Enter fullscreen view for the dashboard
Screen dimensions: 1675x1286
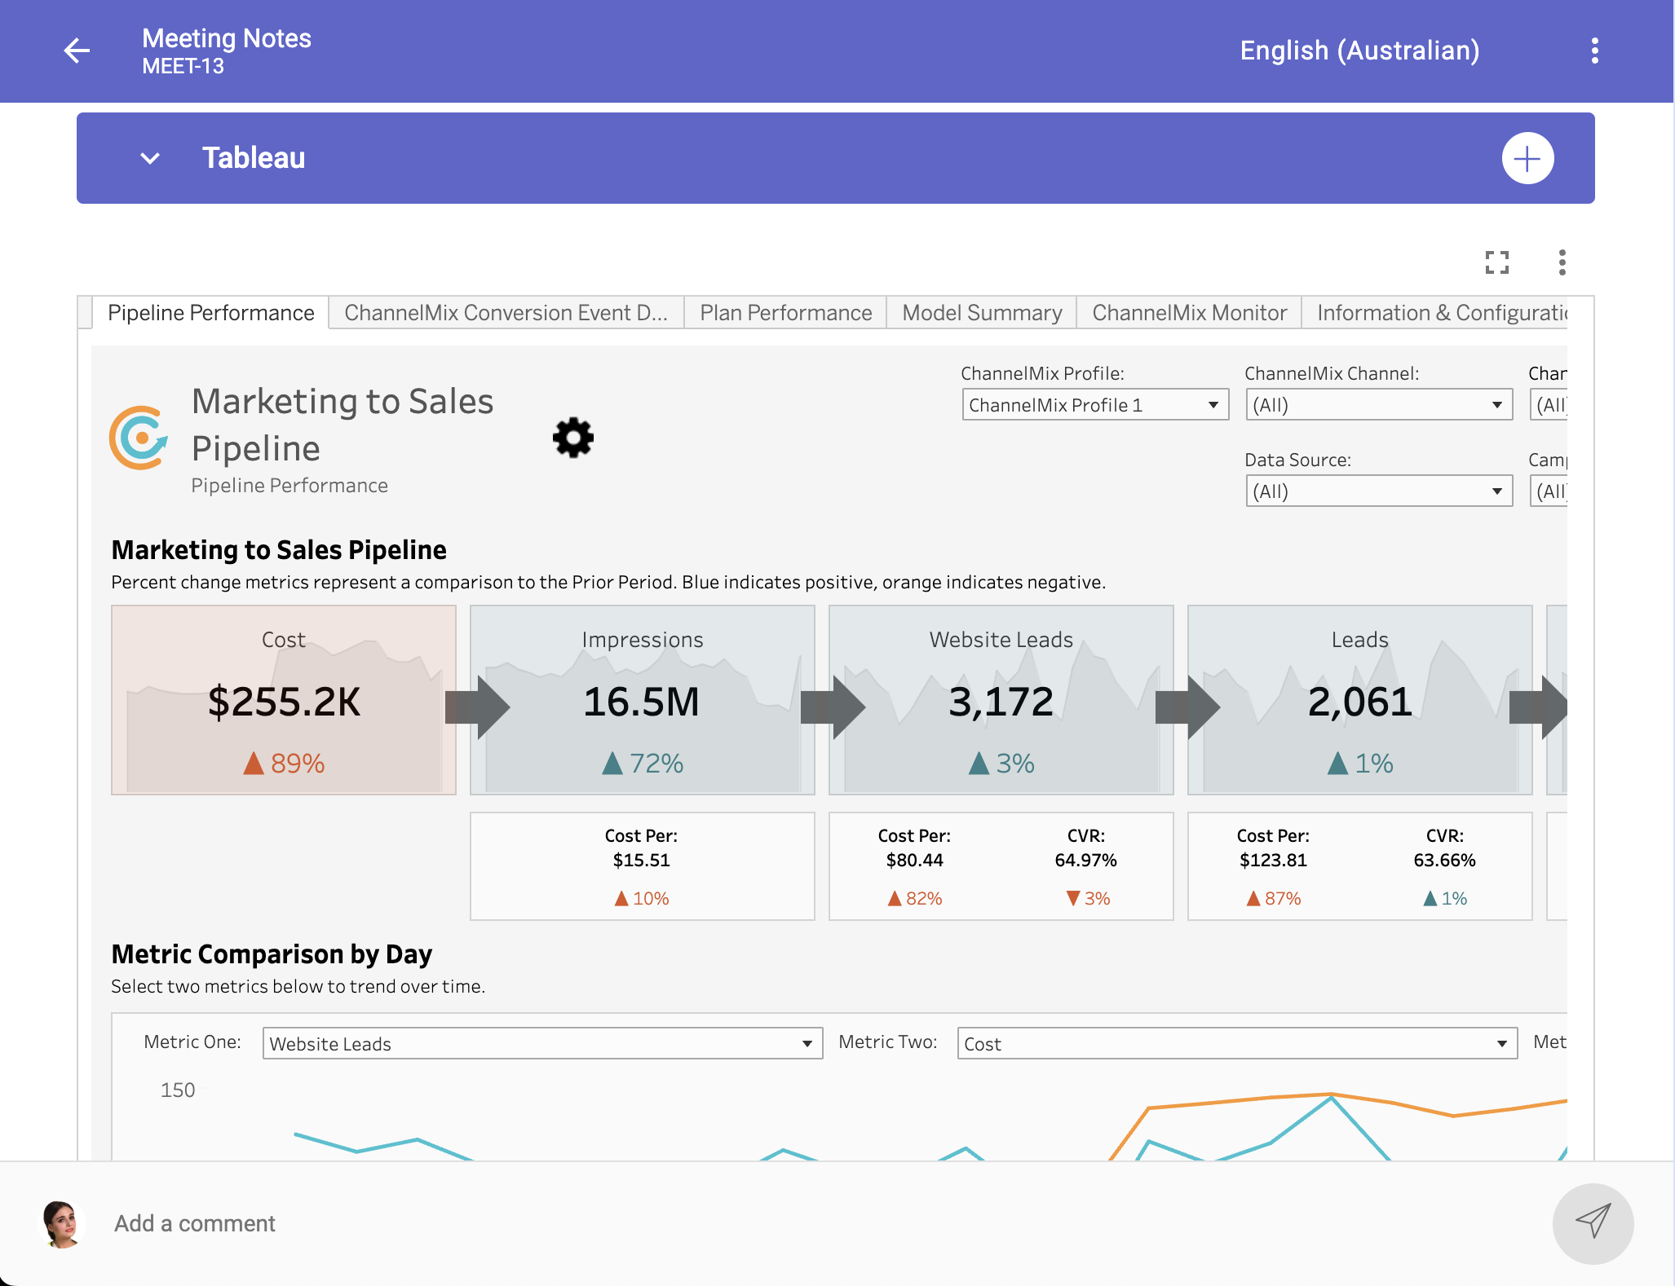point(1496,262)
